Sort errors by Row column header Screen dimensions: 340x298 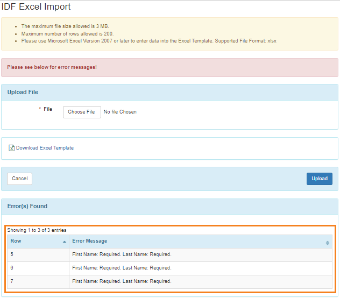pos(38,241)
